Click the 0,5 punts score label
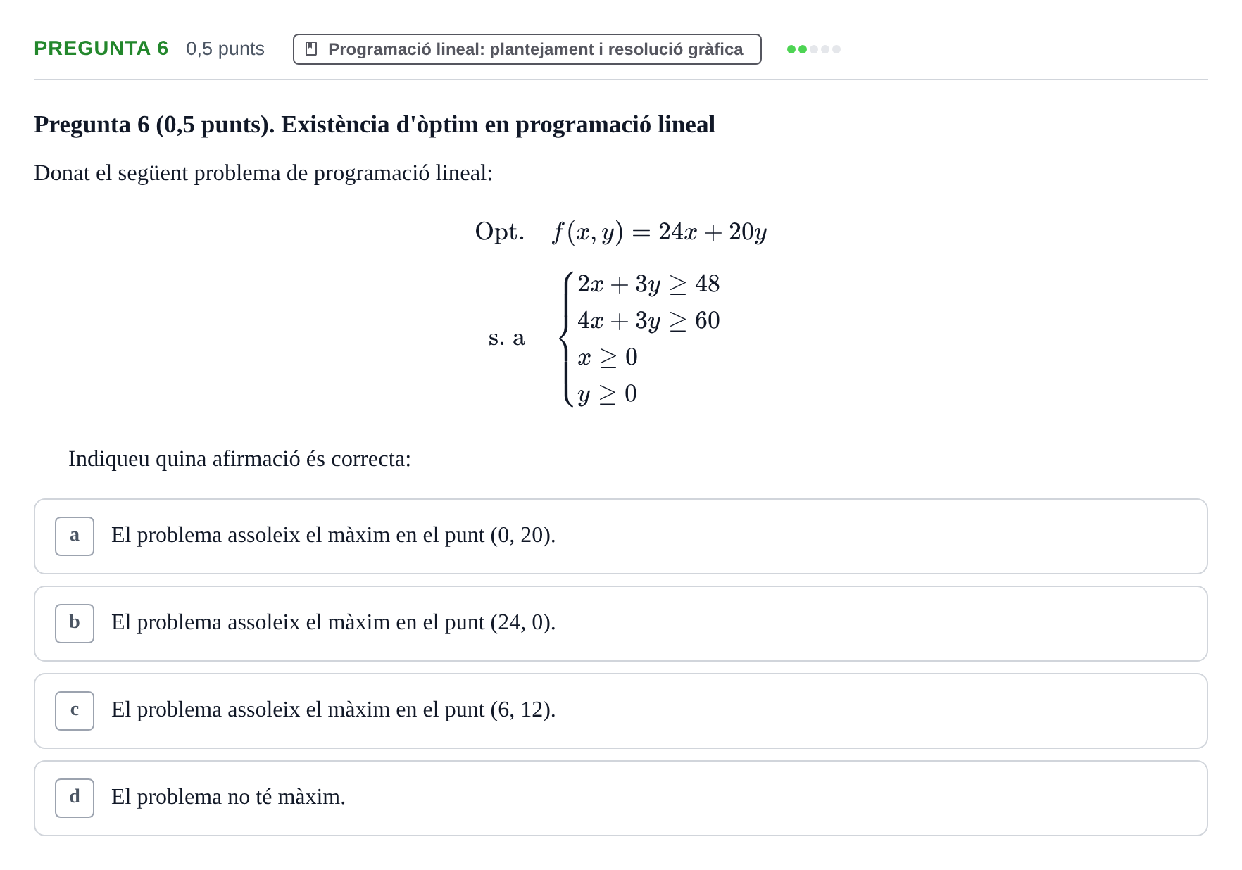 (225, 49)
